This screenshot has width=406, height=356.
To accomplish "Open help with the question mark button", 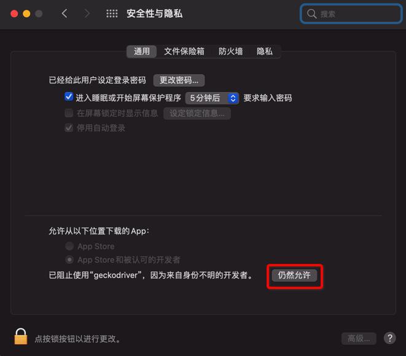I will [389, 338].
